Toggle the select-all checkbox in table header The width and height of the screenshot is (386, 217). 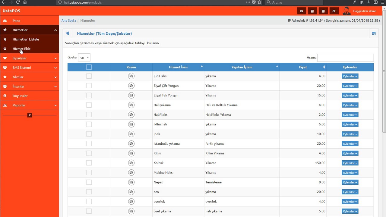[x=89, y=67]
